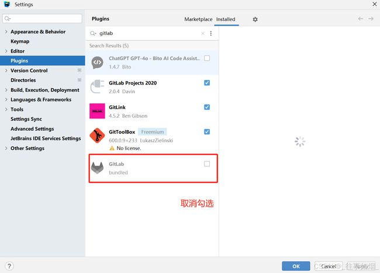Image resolution: width=380 pixels, height=273 pixels.
Task: Expand the Other Settings node
Action: (6, 148)
